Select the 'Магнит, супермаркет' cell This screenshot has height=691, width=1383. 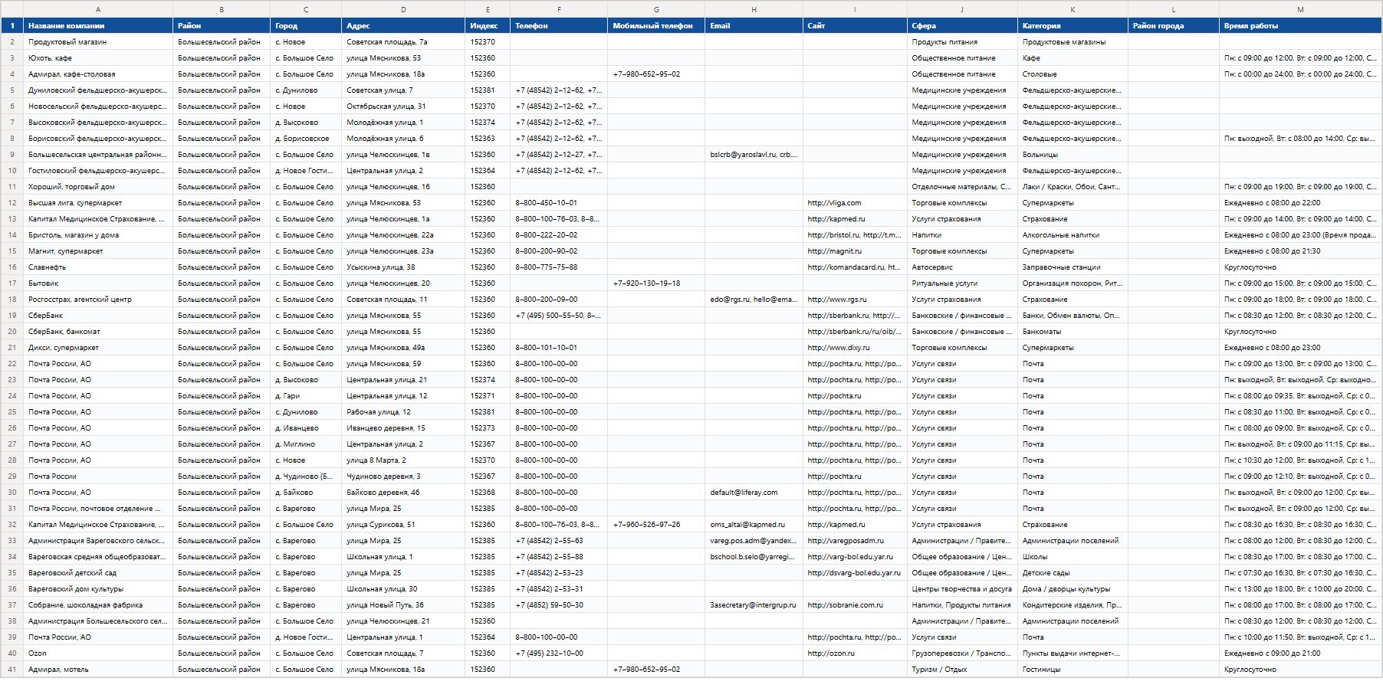[x=98, y=251]
